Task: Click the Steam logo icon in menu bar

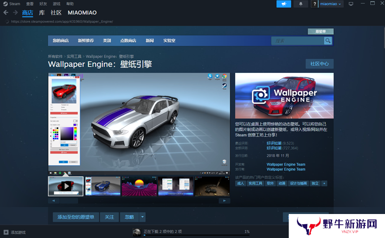Action: click(5, 4)
